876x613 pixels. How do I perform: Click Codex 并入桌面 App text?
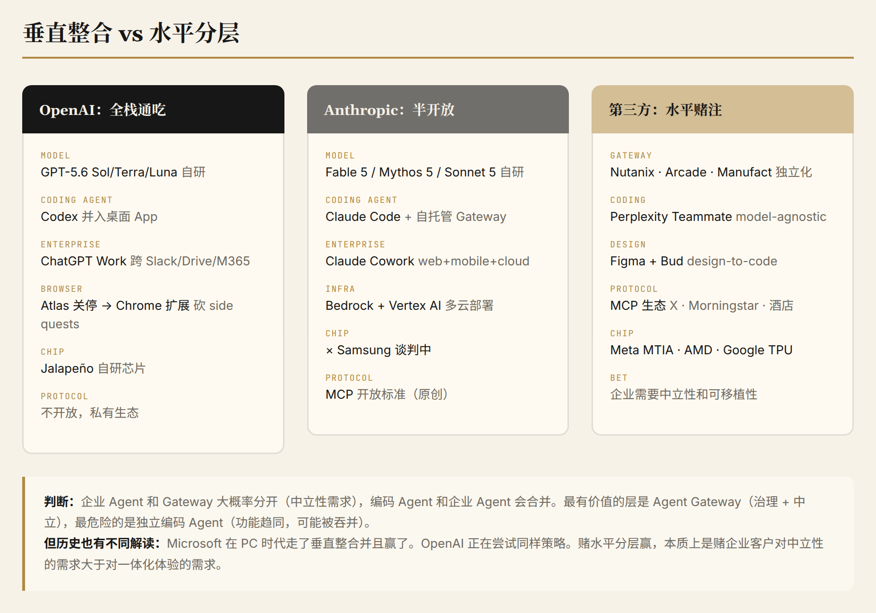(99, 217)
